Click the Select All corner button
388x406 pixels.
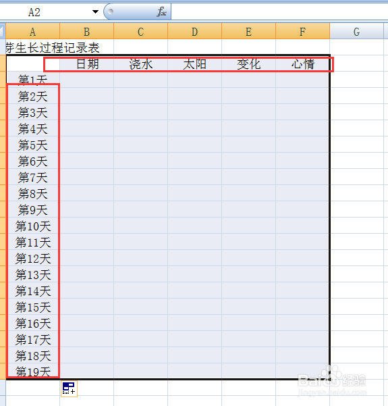tap(3, 31)
